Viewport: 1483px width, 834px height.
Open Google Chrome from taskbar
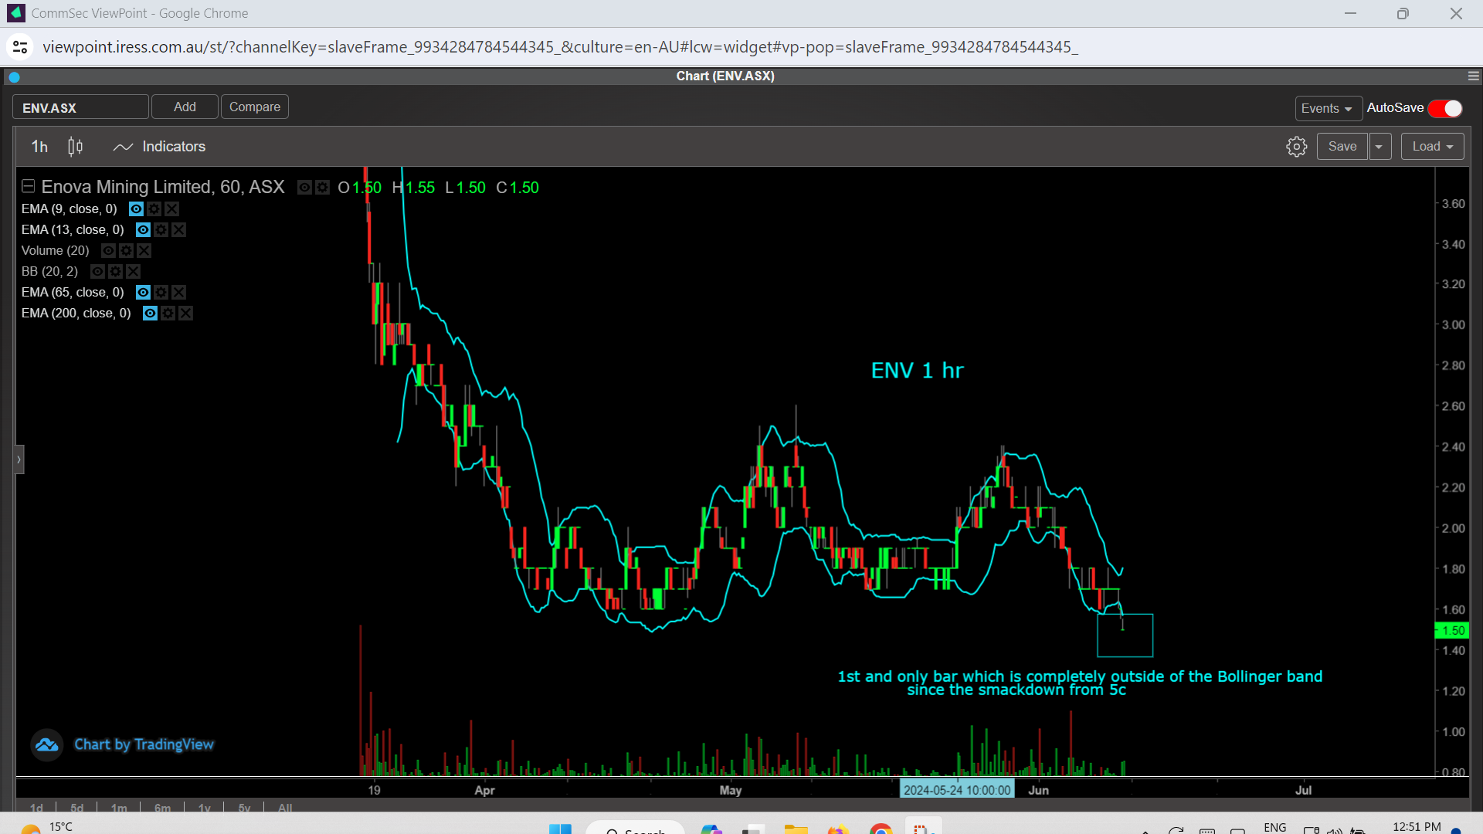point(881,829)
